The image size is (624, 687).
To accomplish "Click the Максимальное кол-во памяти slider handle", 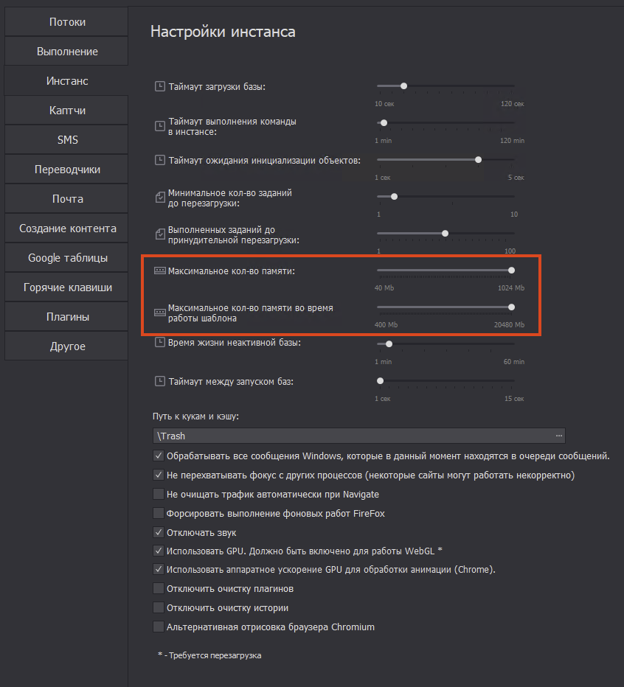I will point(511,271).
